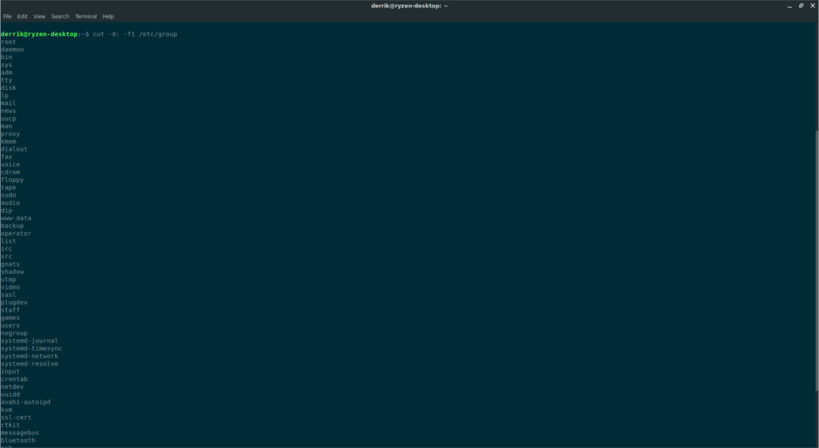This screenshot has height=448, width=819.
Task: Click the shadow group entry
Action: coord(12,271)
